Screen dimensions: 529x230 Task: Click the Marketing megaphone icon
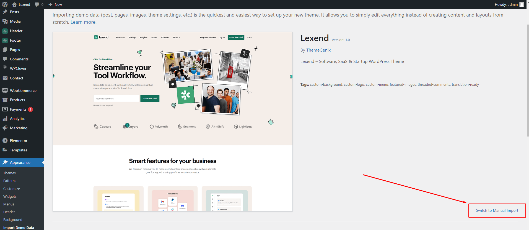point(5,128)
